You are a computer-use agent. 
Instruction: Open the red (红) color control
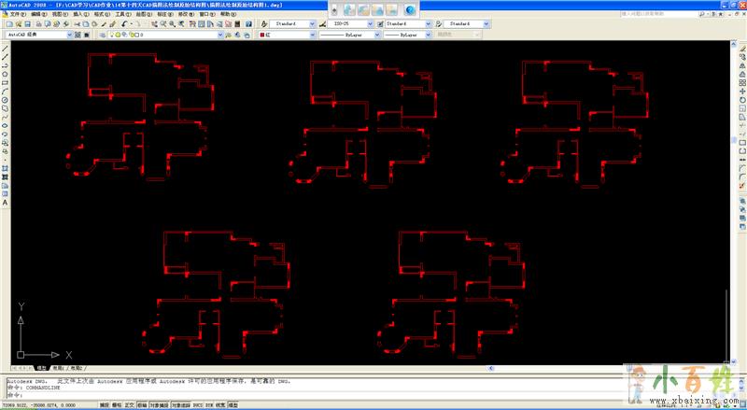tap(285, 35)
